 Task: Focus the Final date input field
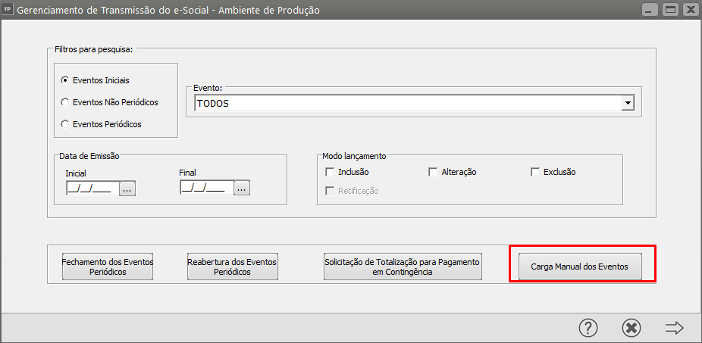pyautogui.click(x=207, y=189)
